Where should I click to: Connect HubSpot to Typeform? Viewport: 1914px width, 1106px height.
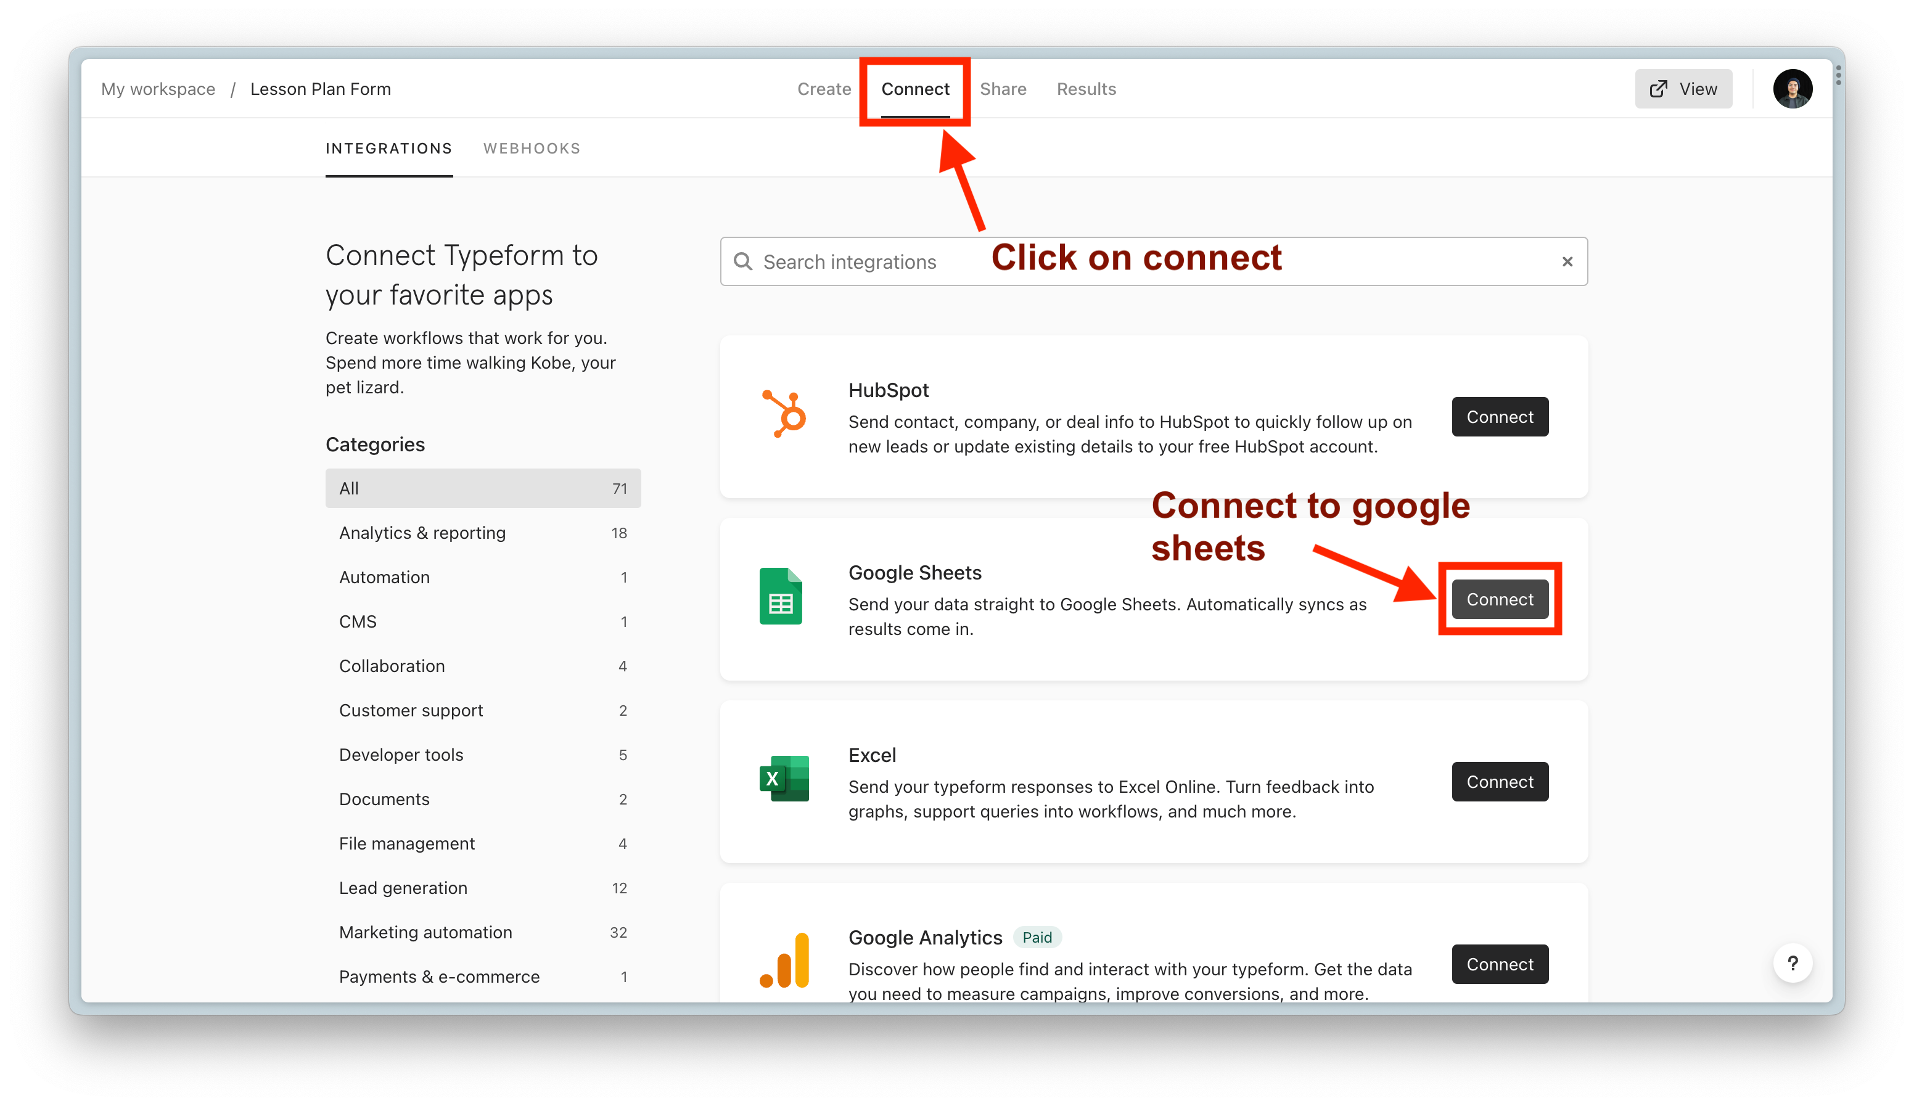pos(1500,416)
